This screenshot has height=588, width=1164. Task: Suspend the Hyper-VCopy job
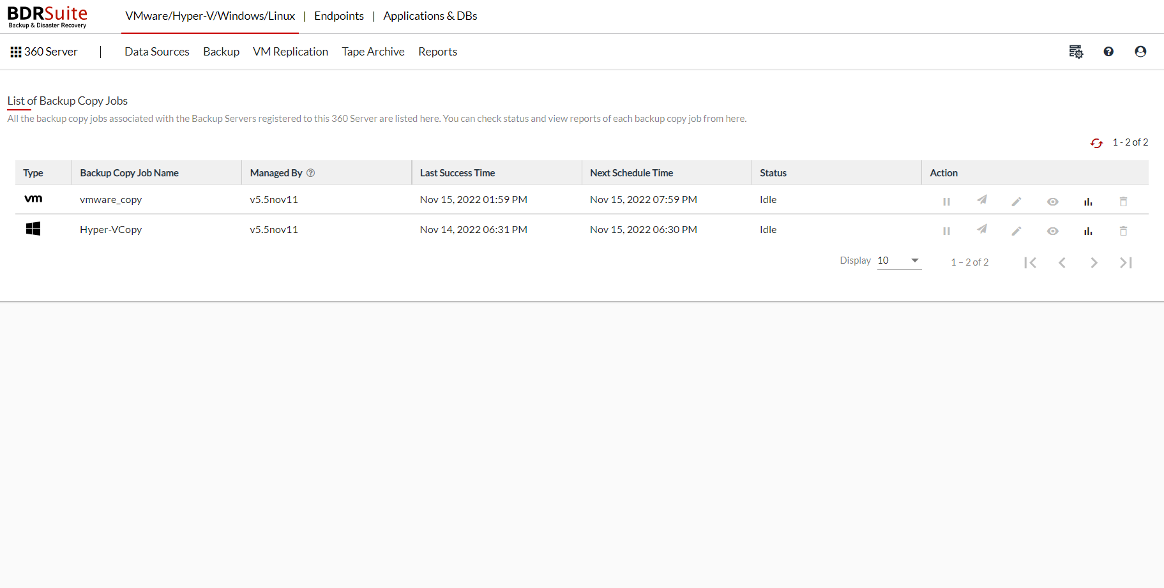946,231
